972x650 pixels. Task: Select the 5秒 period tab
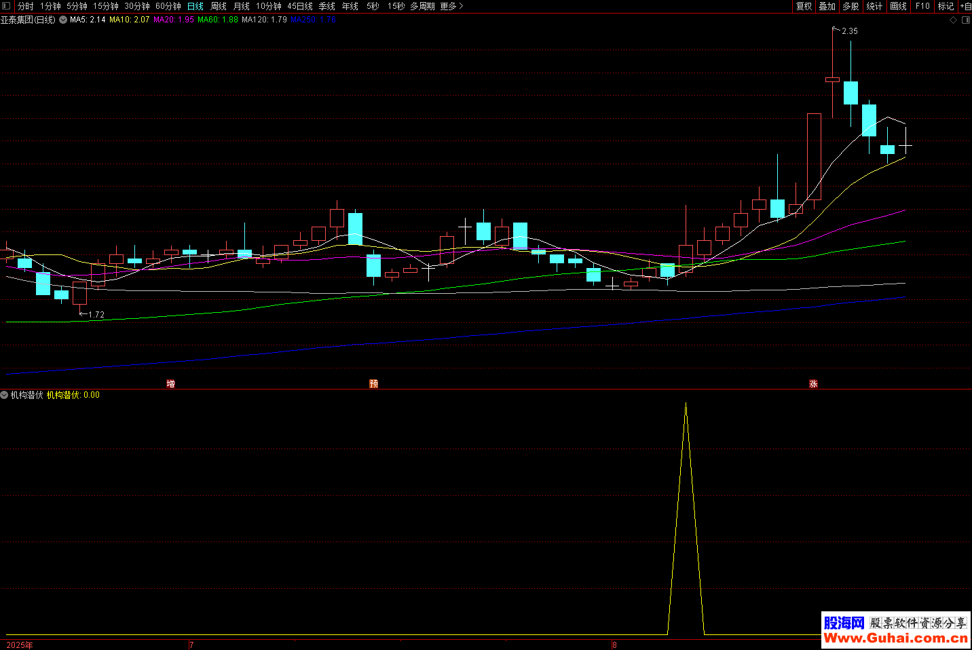[x=373, y=6]
